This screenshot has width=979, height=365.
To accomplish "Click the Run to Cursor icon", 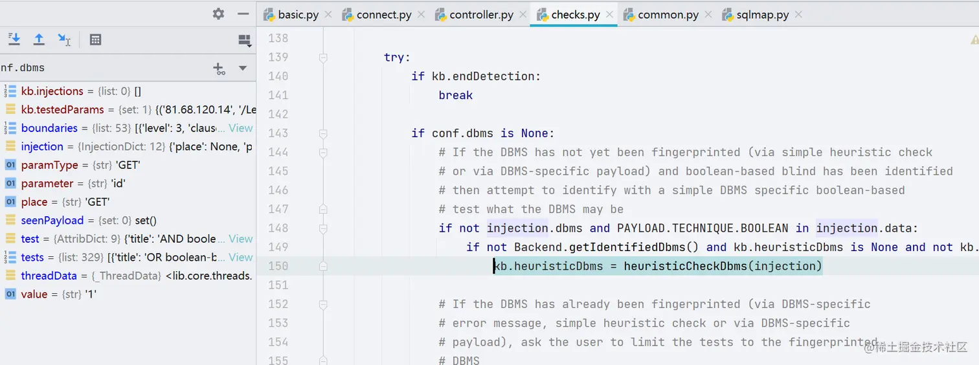I will (x=64, y=39).
